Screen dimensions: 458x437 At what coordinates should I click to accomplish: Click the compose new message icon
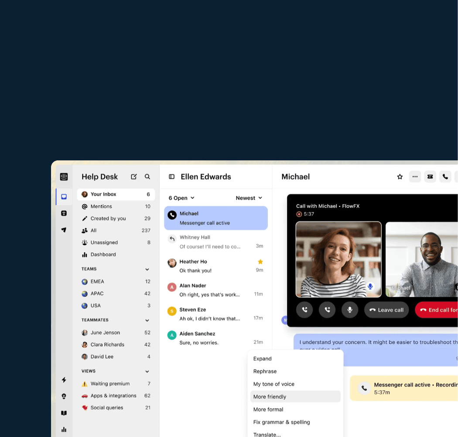coord(134,177)
